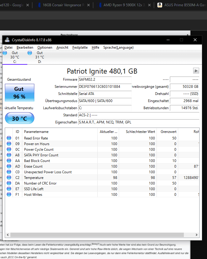Click the 50328 GB total writes value
Image resolution: width=207 pixels, height=259 pixels.
click(x=184, y=87)
